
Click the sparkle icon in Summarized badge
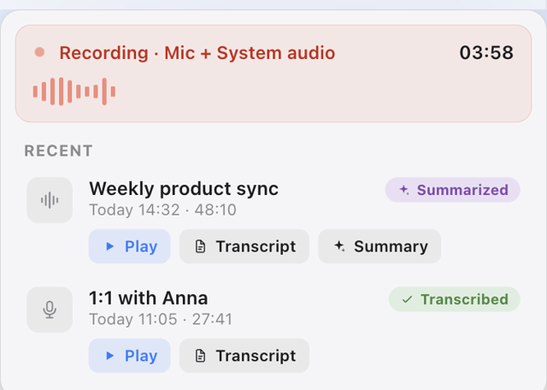404,190
